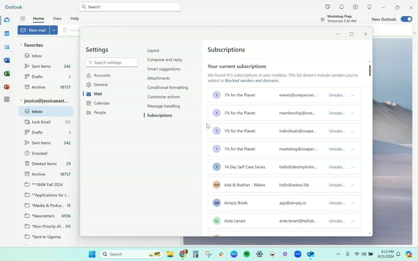Expand the ribbon options chevron
This screenshot has height=261, width=418.
click(415, 33)
